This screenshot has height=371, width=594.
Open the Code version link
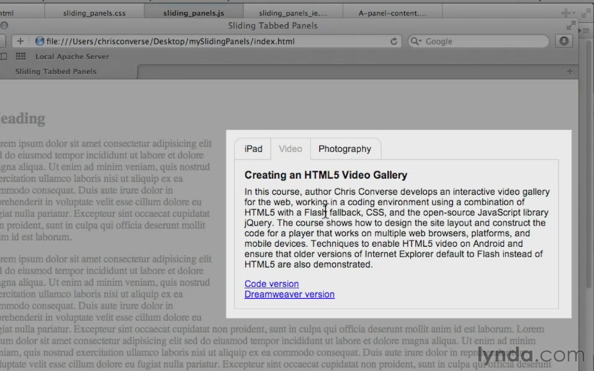coord(272,284)
